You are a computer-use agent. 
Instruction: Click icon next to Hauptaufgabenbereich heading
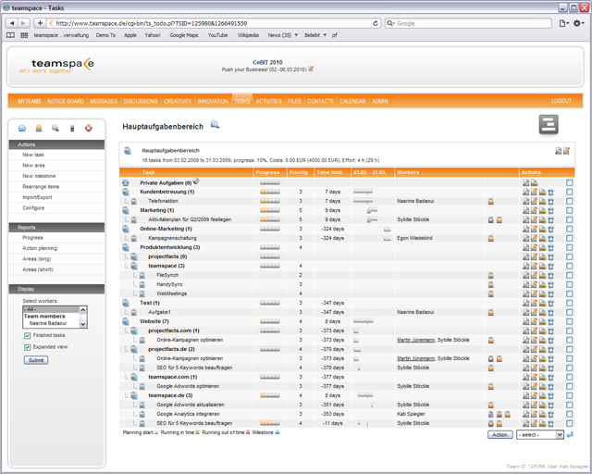pos(215,124)
